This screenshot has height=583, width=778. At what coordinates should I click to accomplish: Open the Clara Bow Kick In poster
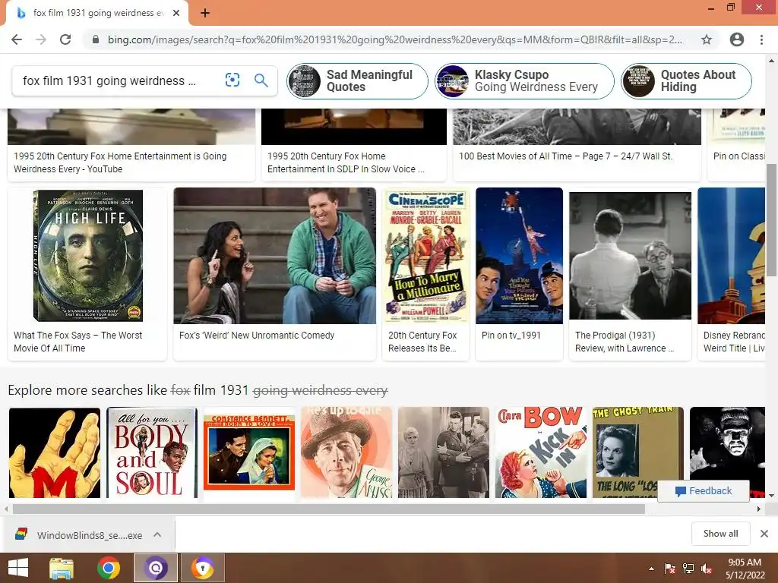coord(541,452)
